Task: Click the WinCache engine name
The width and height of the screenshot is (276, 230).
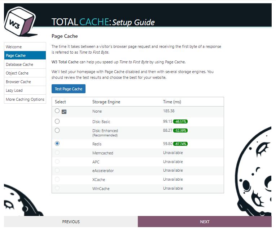Action: (x=101, y=189)
